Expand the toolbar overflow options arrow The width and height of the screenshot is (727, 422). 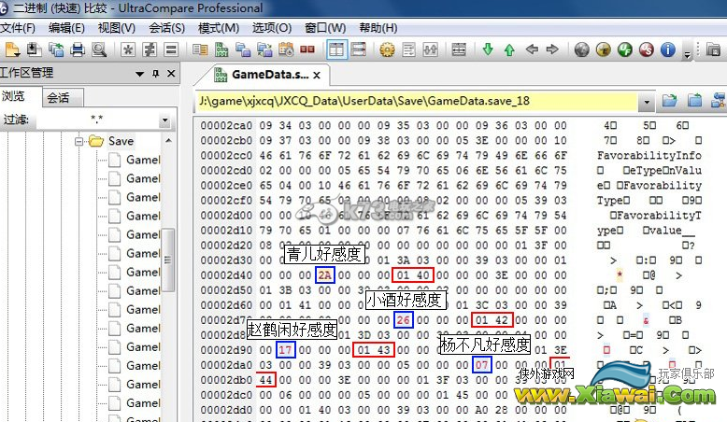pos(688,55)
